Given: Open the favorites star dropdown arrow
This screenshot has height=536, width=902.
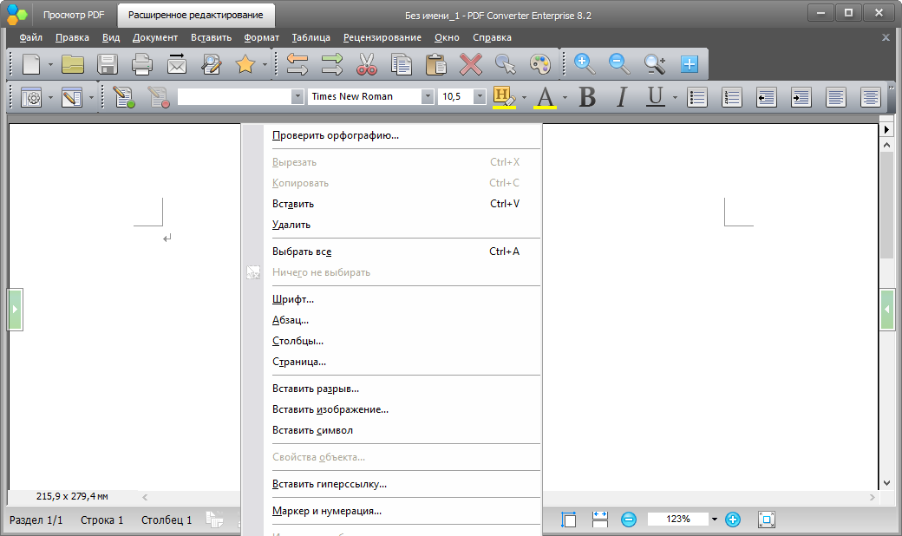Looking at the screenshot, I should click(265, 64).
